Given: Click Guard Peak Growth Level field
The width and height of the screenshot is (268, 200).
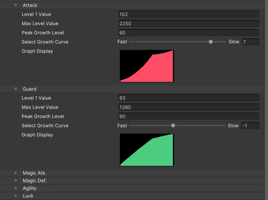Looking at the screenshot, I should pyautogui.click(x=188, y=116).
